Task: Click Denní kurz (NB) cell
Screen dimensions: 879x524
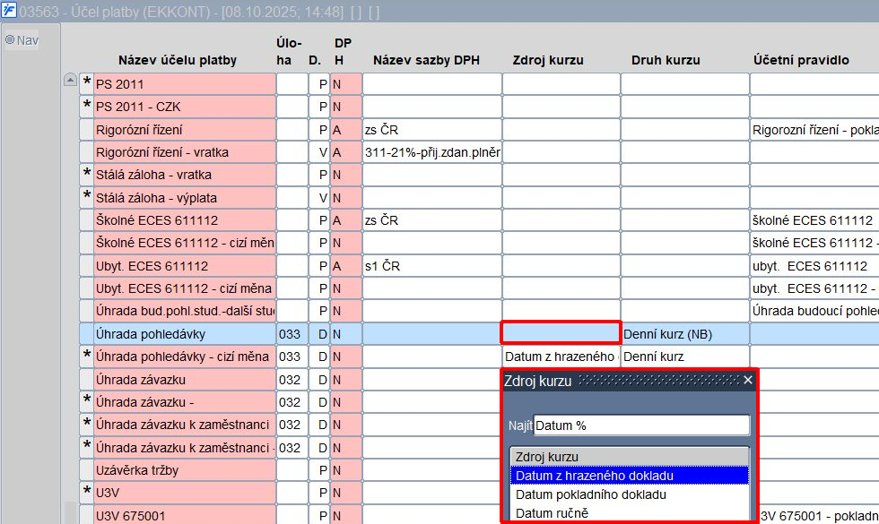Action: click(685, 333)
